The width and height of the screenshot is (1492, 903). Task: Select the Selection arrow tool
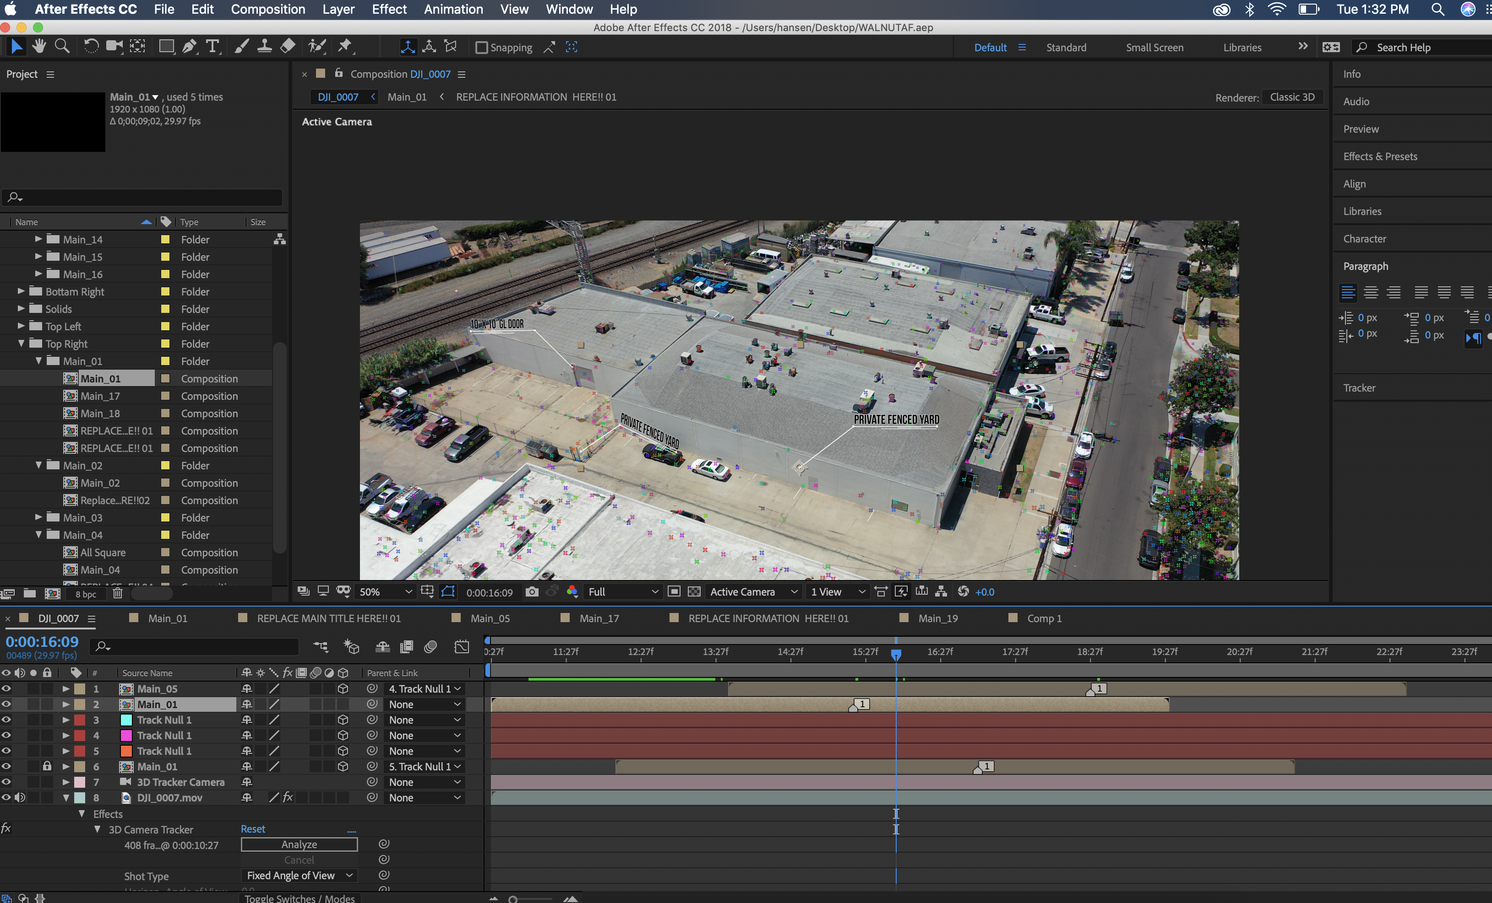(16, 47)
